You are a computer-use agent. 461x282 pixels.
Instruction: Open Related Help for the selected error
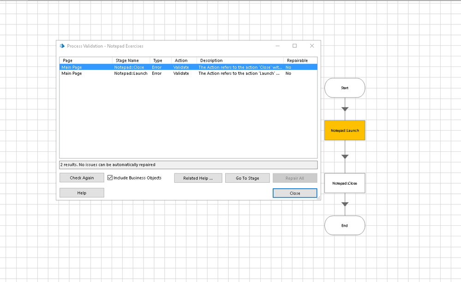(198, 178)
